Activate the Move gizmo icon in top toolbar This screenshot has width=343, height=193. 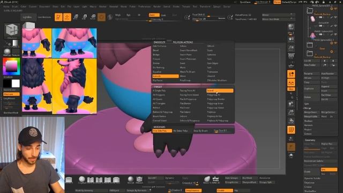[x=76, y=17]
